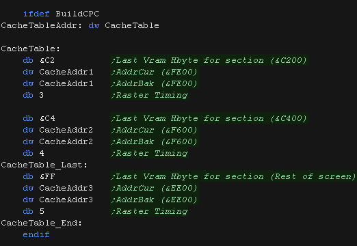This screenshot has height=246, width=357.
Task: Click the comment mentioning &C200 section
Action: point(209,60)
